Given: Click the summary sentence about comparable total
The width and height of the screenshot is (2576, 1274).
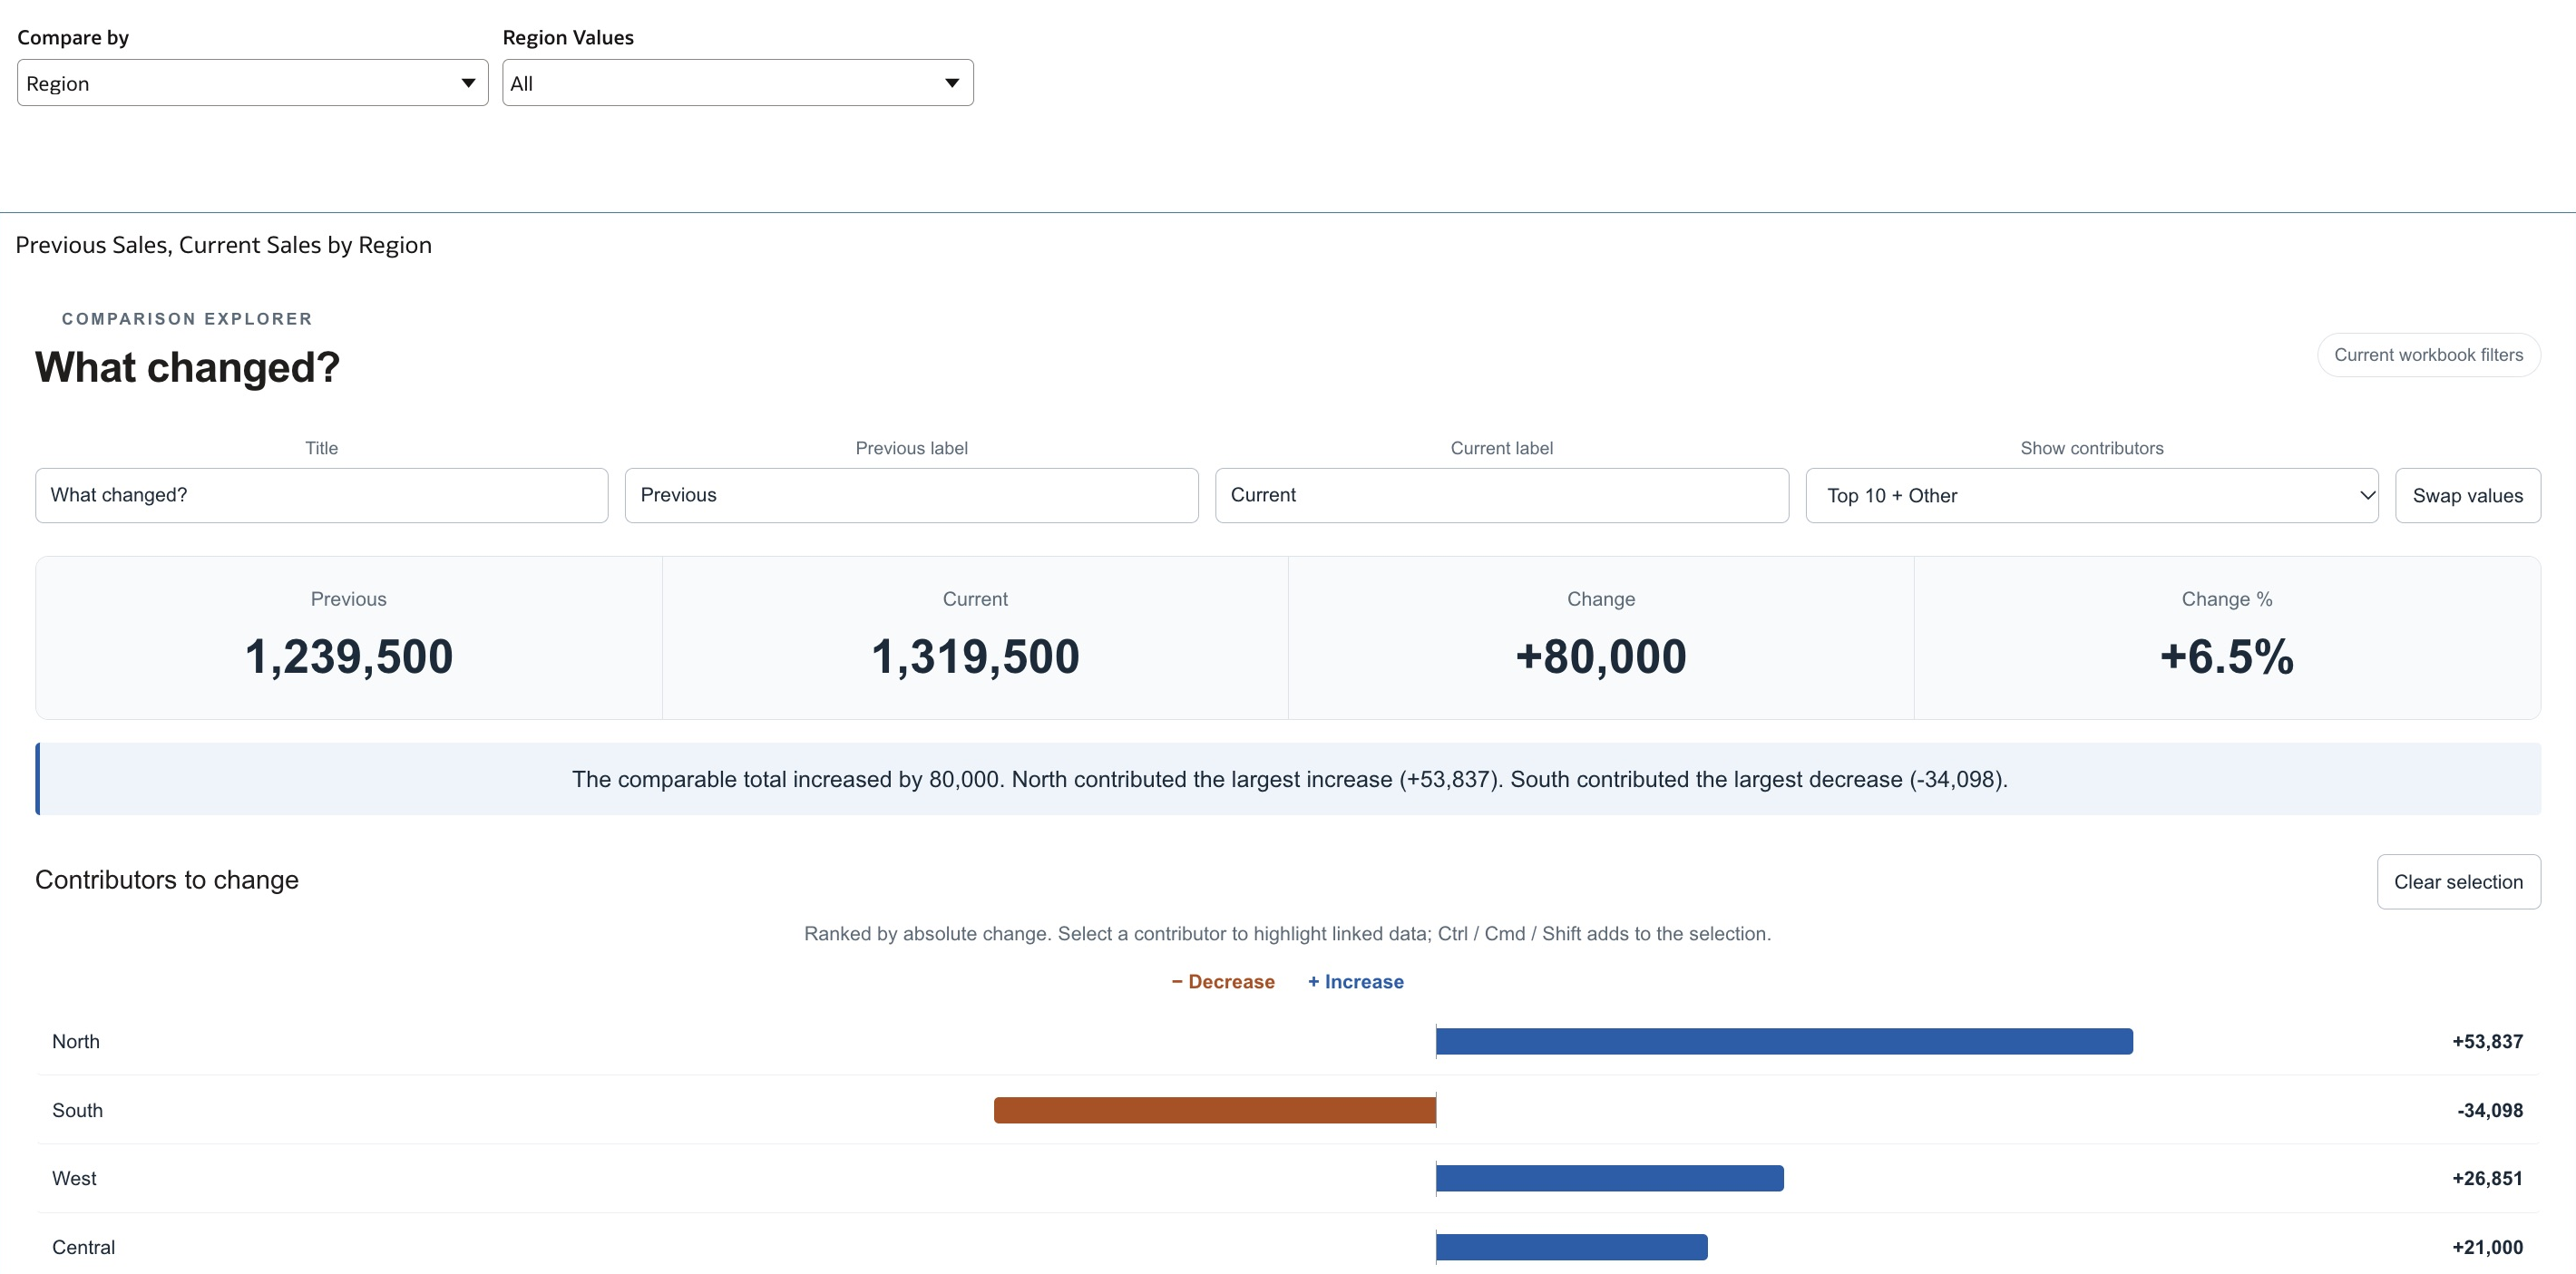Looking at the screenshot, I should pyautogui.click(x=1289, y=779).
